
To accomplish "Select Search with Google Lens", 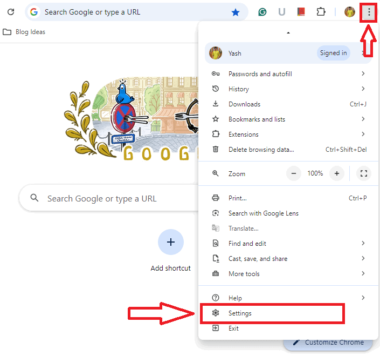I will point(288,213).
